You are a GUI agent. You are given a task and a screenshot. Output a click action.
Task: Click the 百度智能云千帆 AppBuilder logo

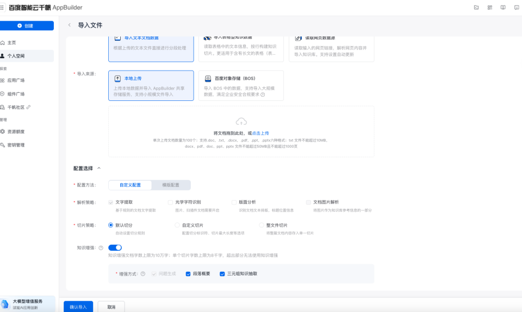pos(46,7)
